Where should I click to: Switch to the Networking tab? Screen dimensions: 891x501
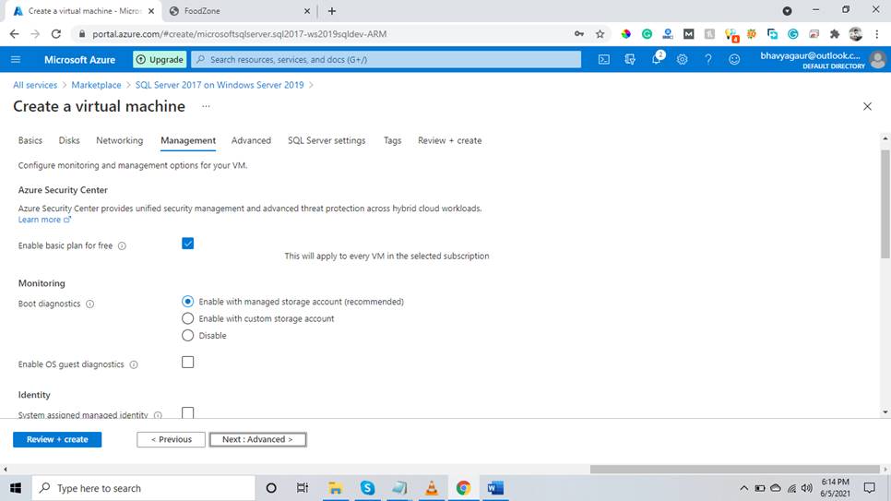pos(119,140)
